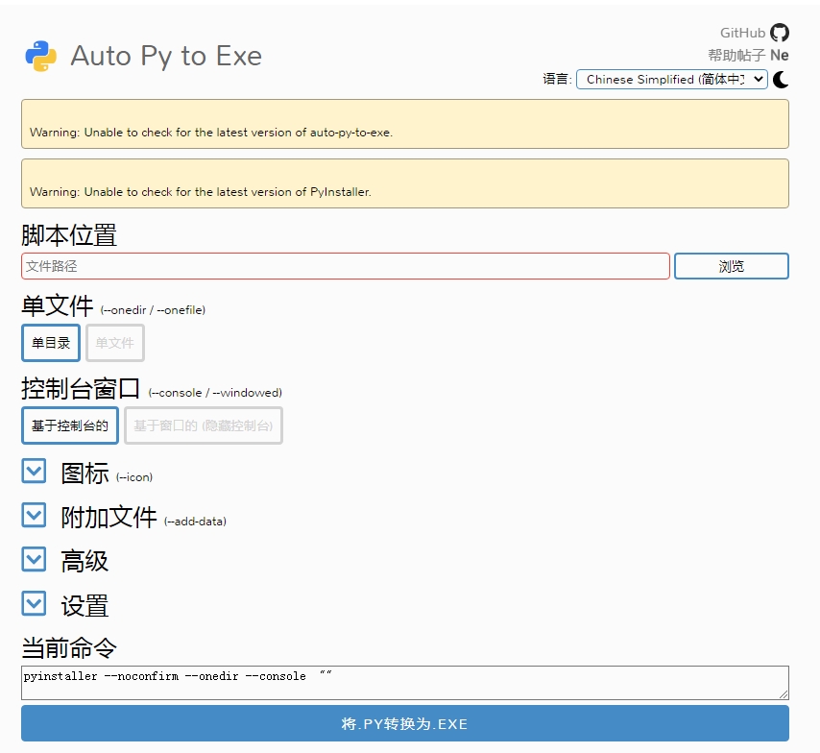Click the Python logo icon
The image size is (820, 753).
(x=40, y=56)
